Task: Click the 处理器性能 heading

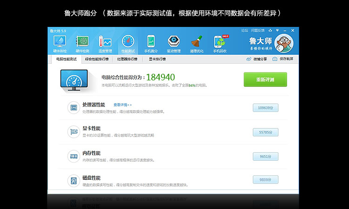Action: point(94,104)
